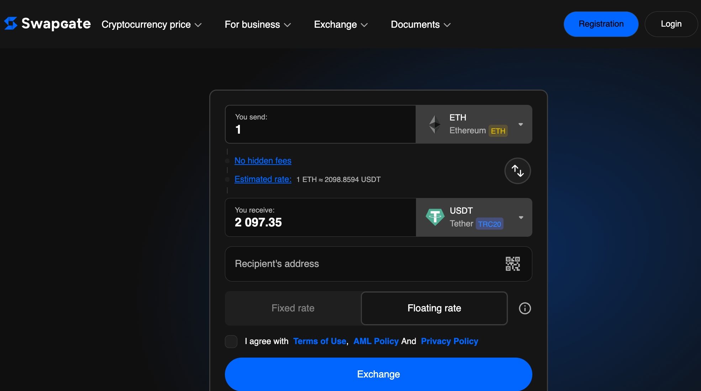
Task: Click the Registration button
Action: pyautogui.click(x=601, y=24)
